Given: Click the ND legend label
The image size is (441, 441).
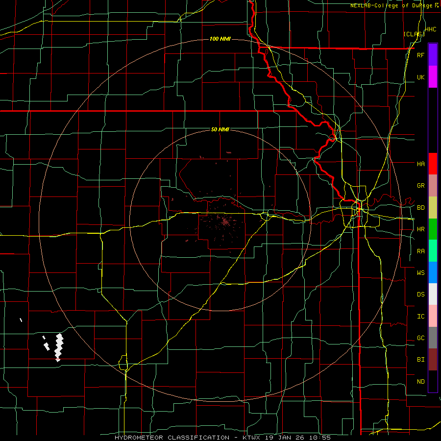Looking at the screenshot, I should [420, 382].
